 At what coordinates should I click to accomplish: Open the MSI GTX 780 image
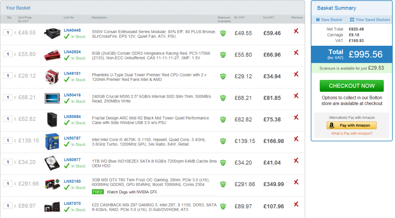[52, 184]
